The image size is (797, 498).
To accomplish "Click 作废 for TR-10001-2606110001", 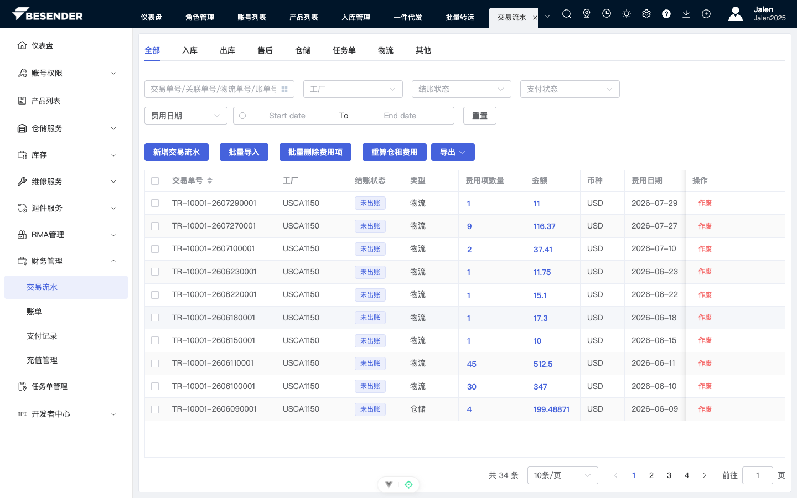I will (x=705, y=364).
